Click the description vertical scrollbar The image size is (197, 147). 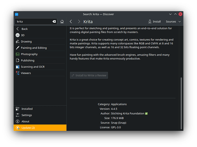[181, 103]
